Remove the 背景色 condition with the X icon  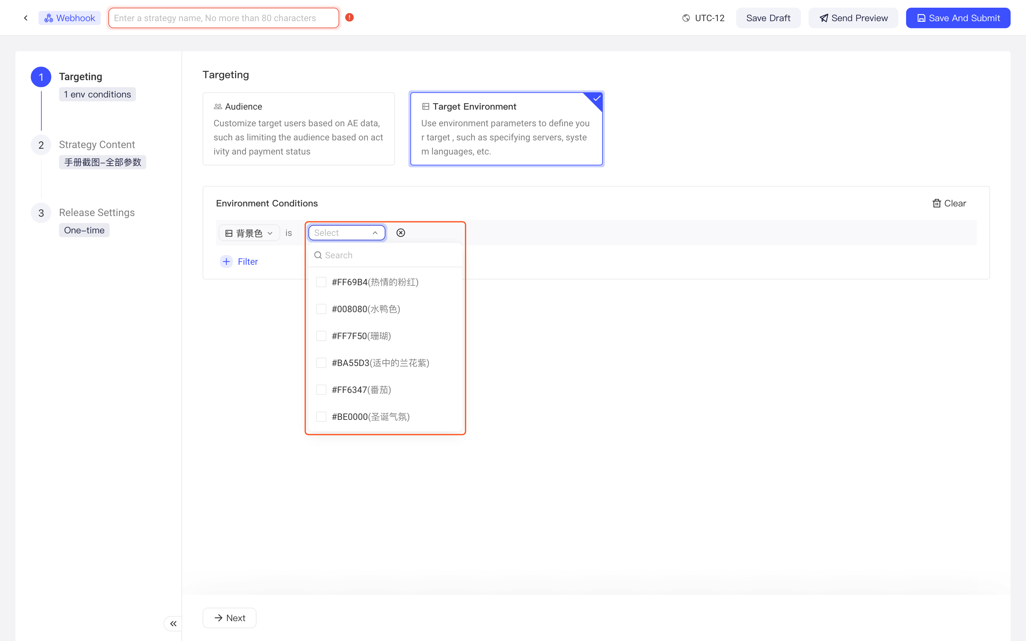coord(401,233)
